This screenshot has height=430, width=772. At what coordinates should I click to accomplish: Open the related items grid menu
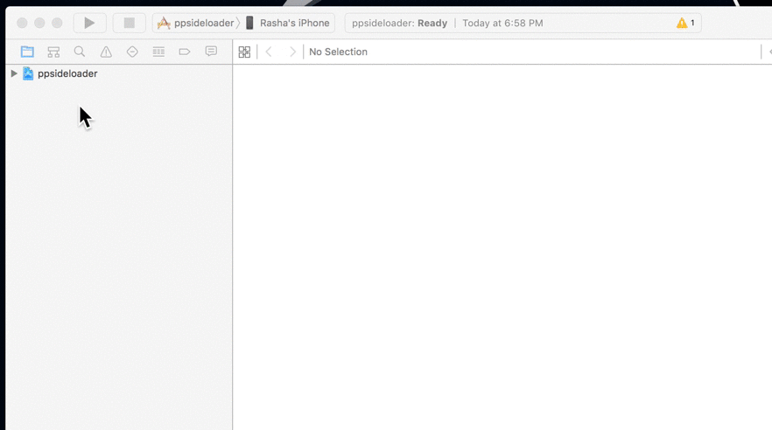[x=244, y=52]
